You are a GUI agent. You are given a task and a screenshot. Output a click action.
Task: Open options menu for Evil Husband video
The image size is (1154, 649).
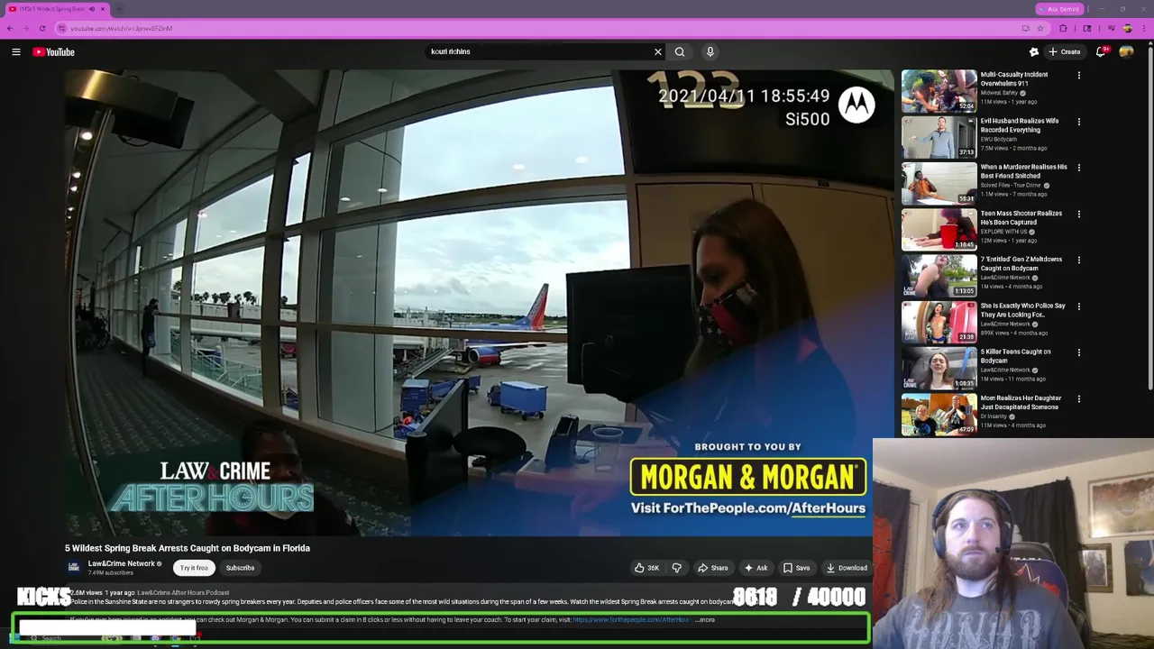(1078, 122)
